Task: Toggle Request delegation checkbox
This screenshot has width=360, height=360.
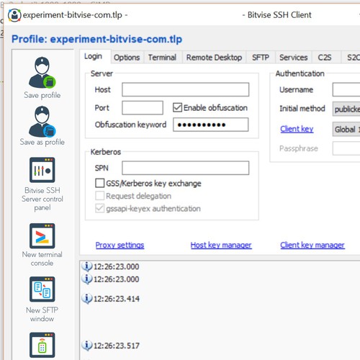Action: click(x=99, y=196)
